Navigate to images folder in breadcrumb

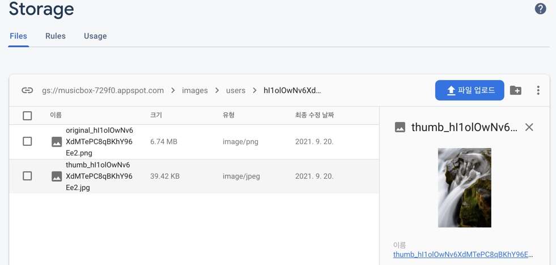click(194, 90)
